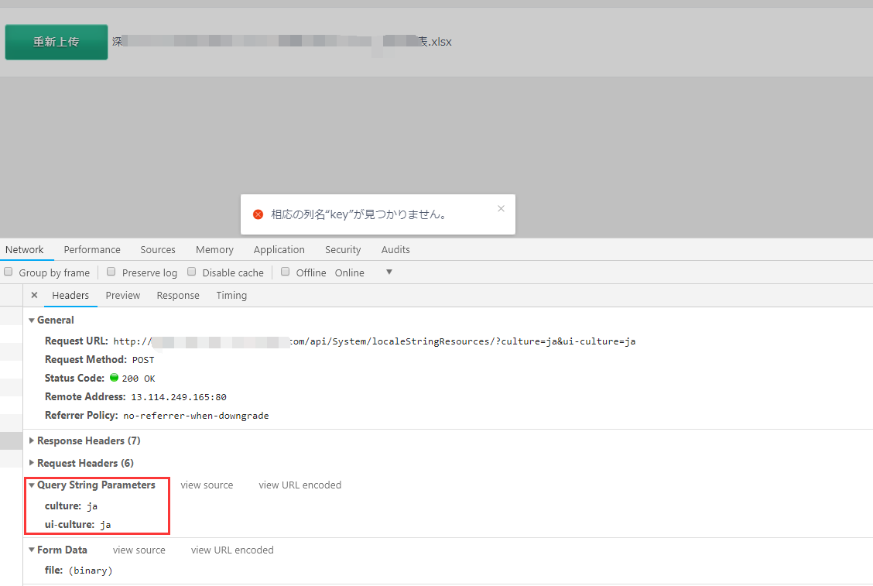
Task: Open the network throttling selector showing Online
Action: 349,272
